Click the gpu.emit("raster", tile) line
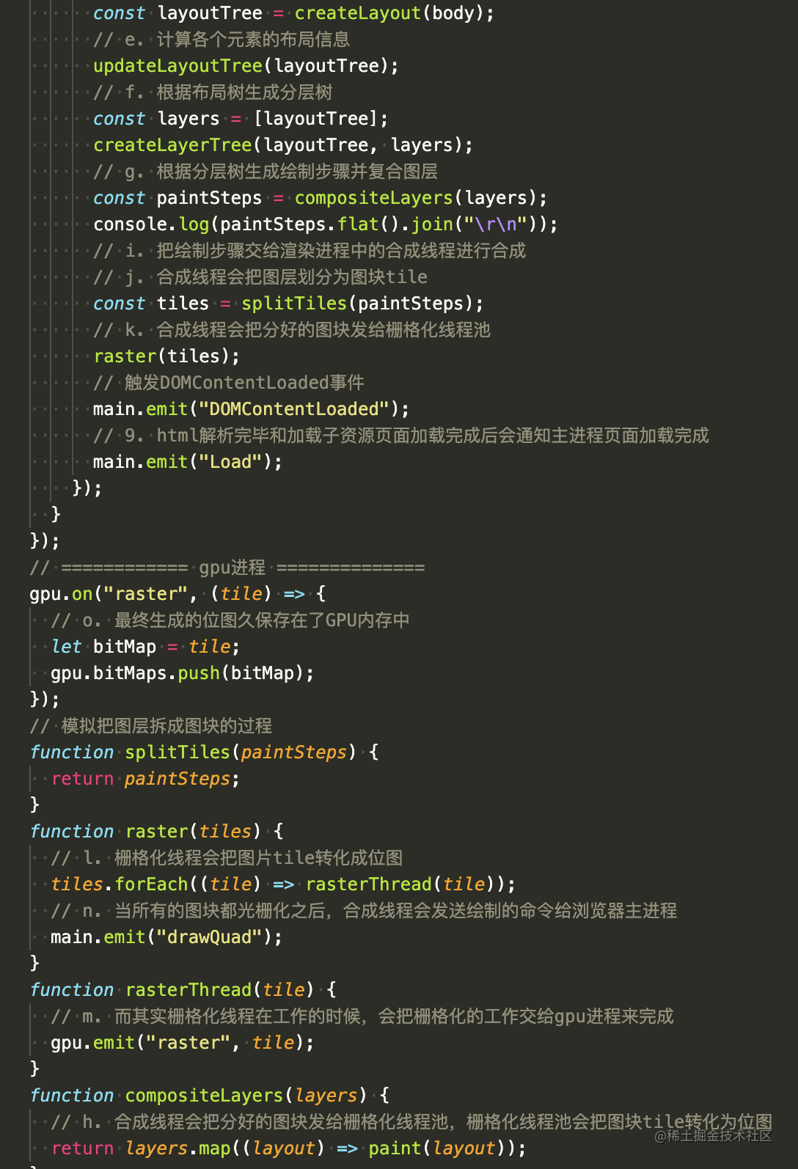Screen dimensions: 798x1169 (183, 1043)
